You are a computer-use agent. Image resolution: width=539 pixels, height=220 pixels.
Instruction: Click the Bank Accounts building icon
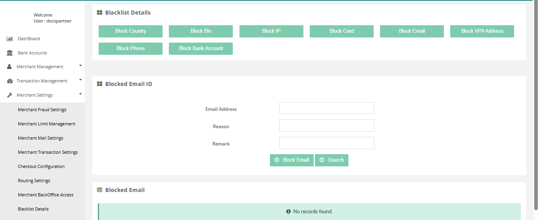(x=10, y=53)
